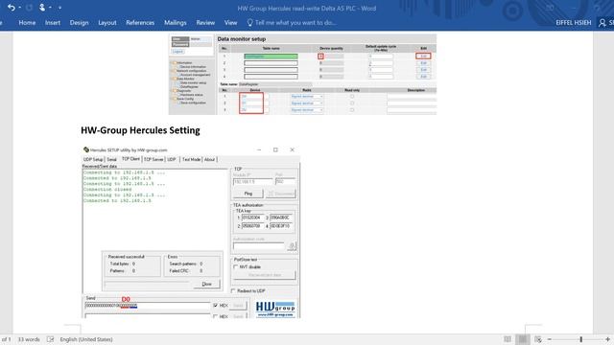Image resolution: width=614 pixels, height=345 pixels.
Task: Switch to the Home ribbon tab
Action: (27, 23)
